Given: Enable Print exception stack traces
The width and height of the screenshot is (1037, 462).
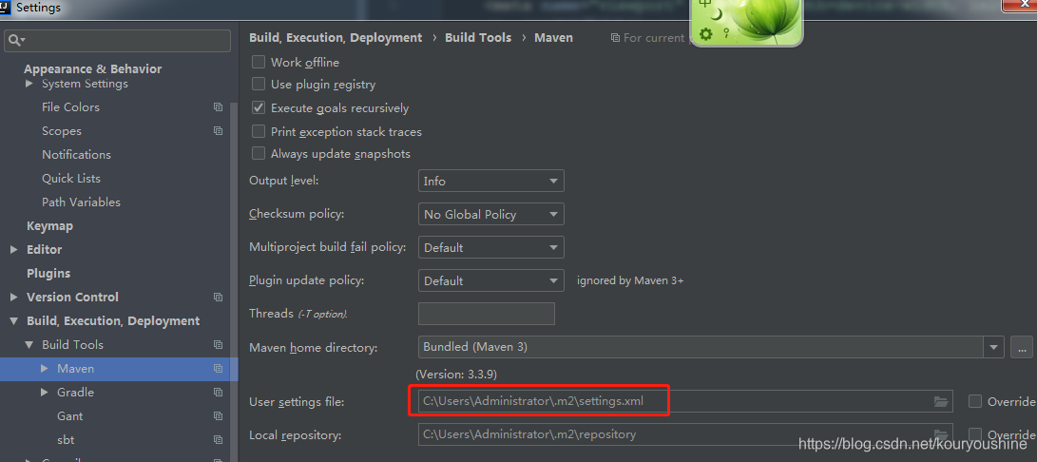Looking at the screenshot, I should (x=259, y=132).
